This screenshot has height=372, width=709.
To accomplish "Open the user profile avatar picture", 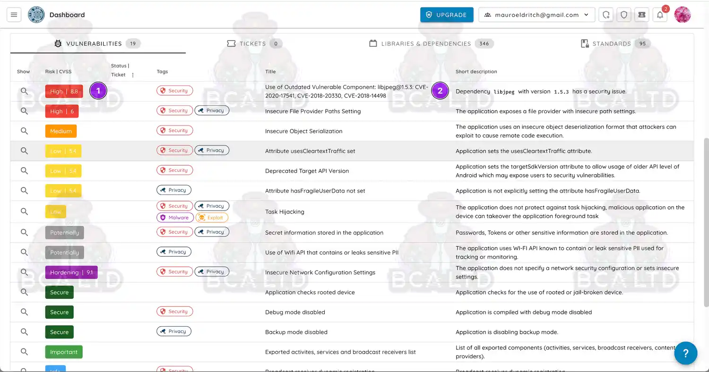I will 683,15.
